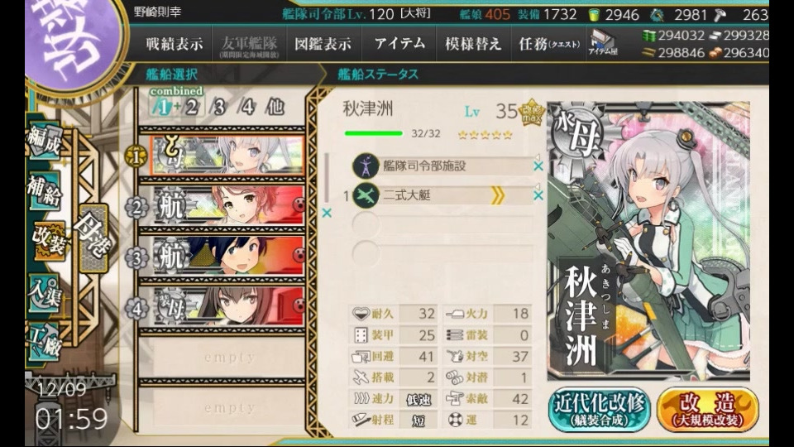Clear all equipment with left X mark

pyautogui.click(x=328, y=213)
